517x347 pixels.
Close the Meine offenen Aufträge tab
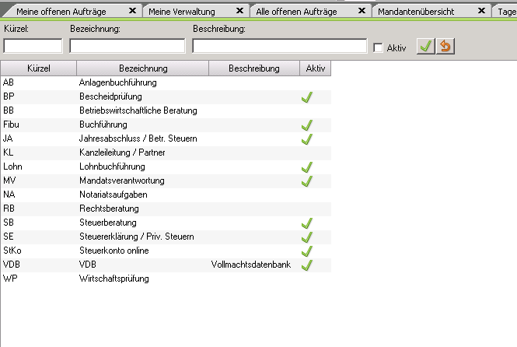tap(131, 11)
